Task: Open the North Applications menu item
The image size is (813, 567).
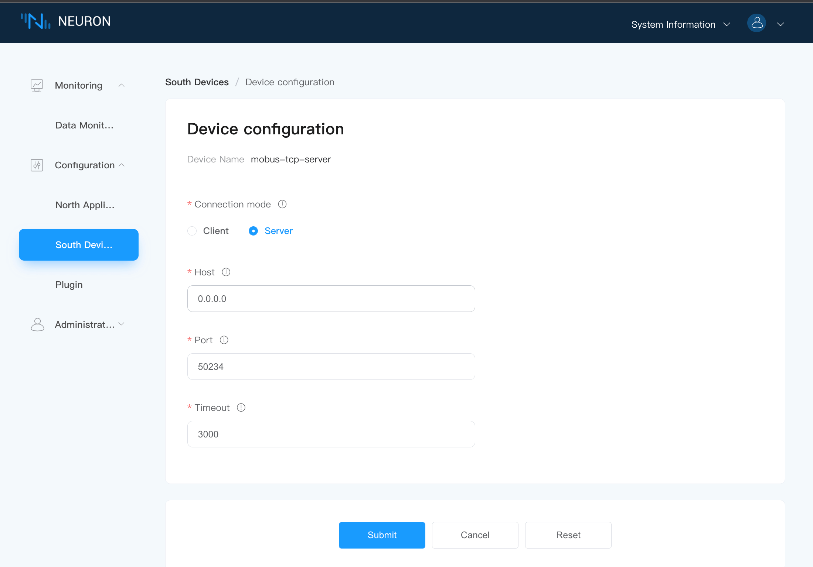Action: pyautogui.click(x=85, y=205)
